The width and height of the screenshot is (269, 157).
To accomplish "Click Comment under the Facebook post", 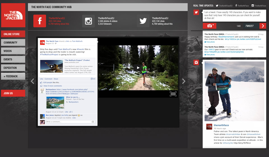I will pyautogui.click(x=48, y=79).
